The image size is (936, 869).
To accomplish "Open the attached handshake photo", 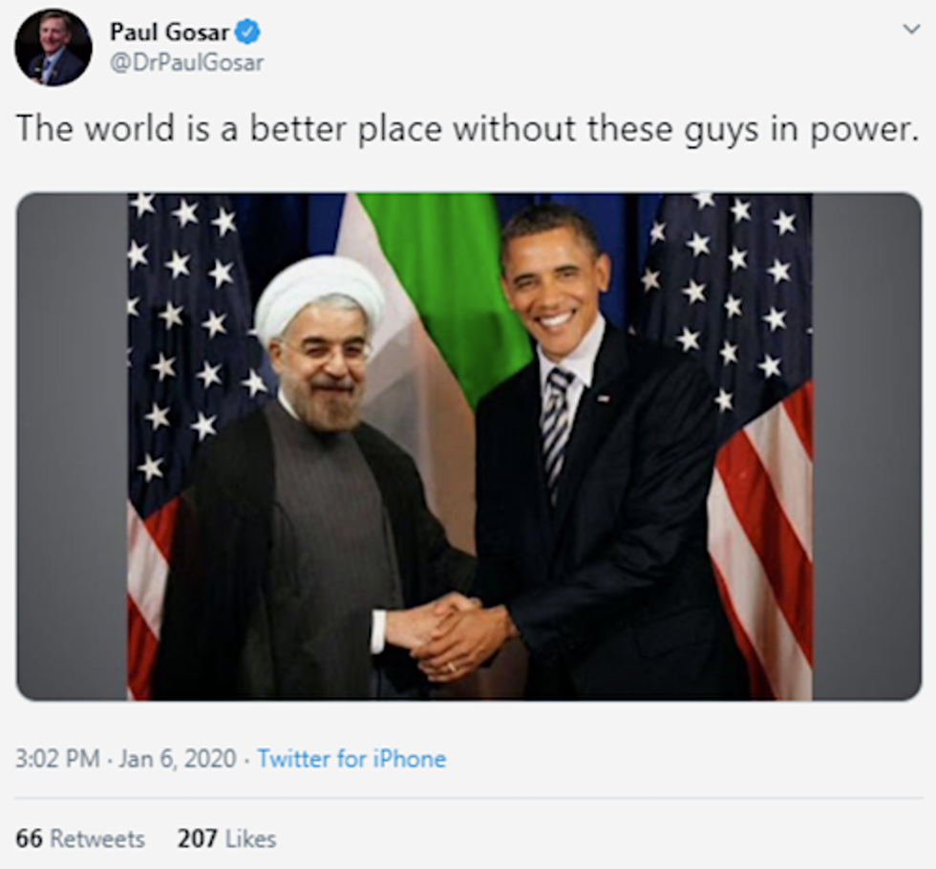I will 469,445.
